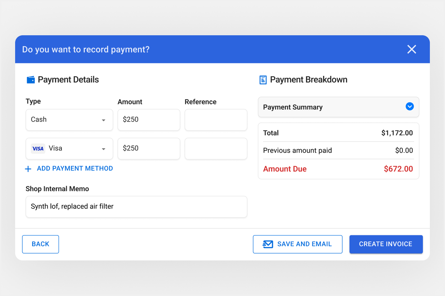Click the envelope icon in Save and Email
The width and height of the screenshot is (445, 296).
268,244
